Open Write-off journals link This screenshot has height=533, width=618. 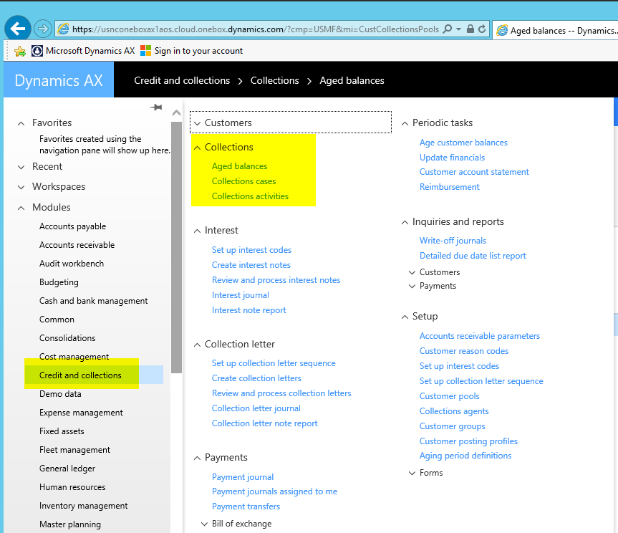[x=453, y=241]
